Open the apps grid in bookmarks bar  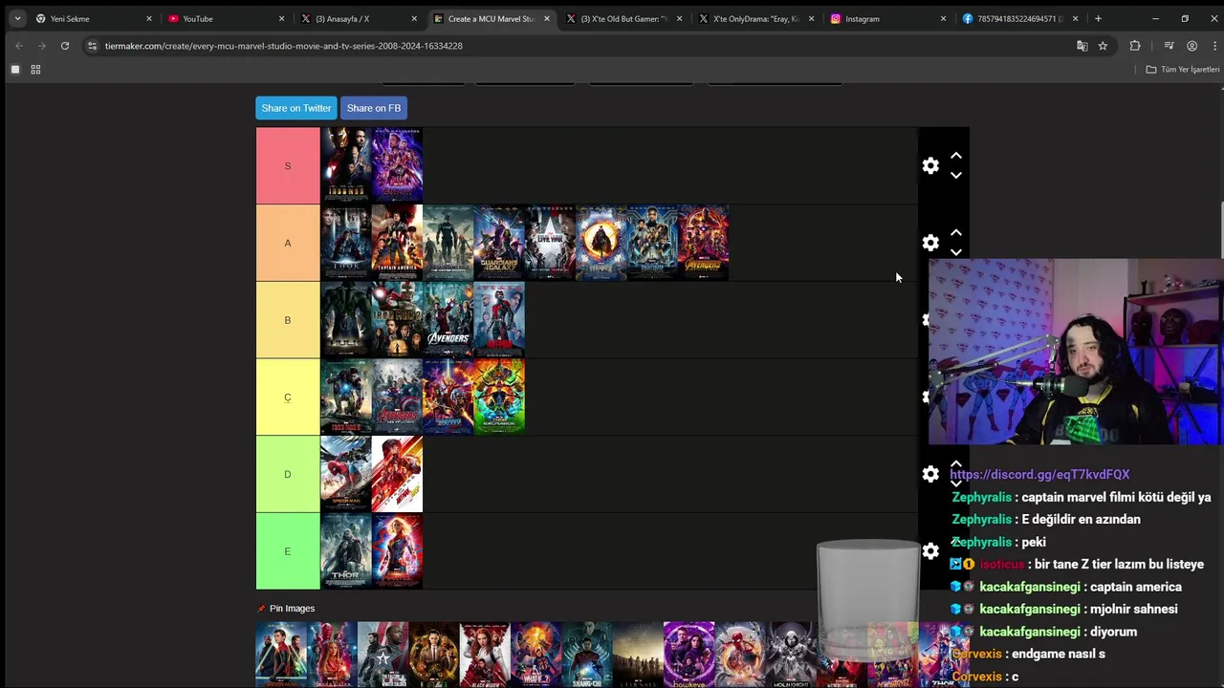click(x=35, y=70)
